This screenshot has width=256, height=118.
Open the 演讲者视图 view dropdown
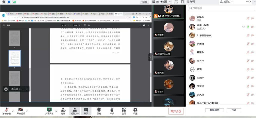161,2
